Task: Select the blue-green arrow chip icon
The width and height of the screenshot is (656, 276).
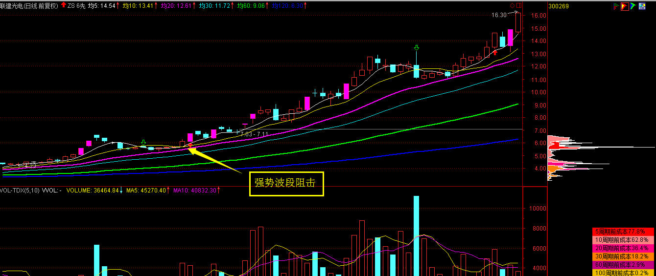Action: (x=633, y=6)
